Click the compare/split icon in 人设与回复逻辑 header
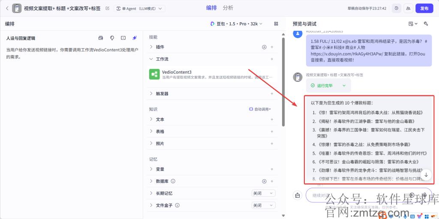The width and height of the screenshot is (439, 219). [x=123, y=38]
